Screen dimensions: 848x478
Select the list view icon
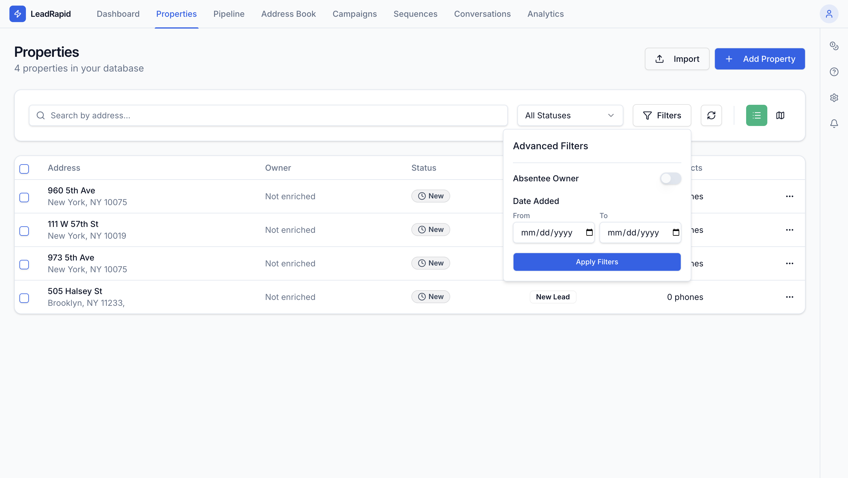pyautogui.click(x=756, y=115)
